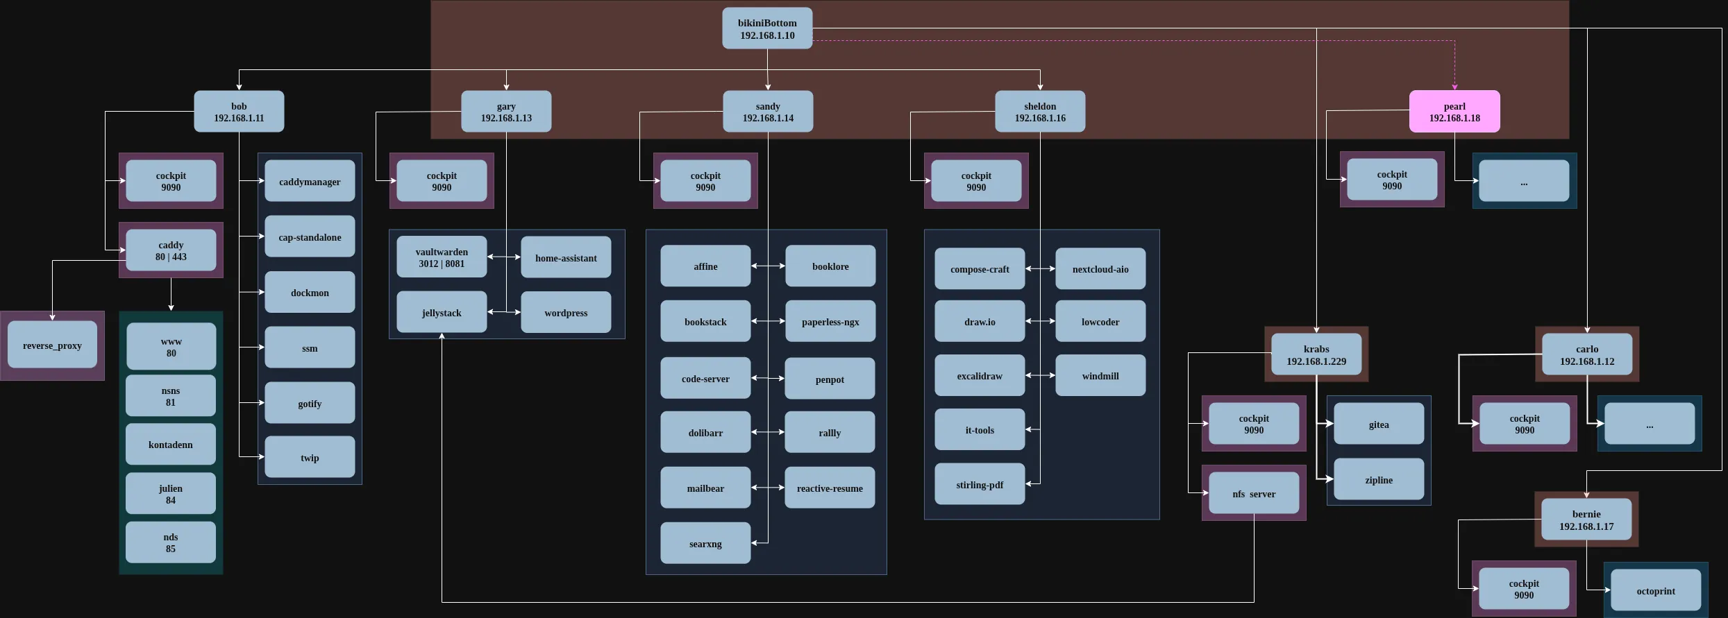
Task: Click the julien 84 node
Action: coord(171,494)
